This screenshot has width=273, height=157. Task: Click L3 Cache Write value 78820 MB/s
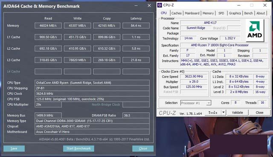click(77, 60)
